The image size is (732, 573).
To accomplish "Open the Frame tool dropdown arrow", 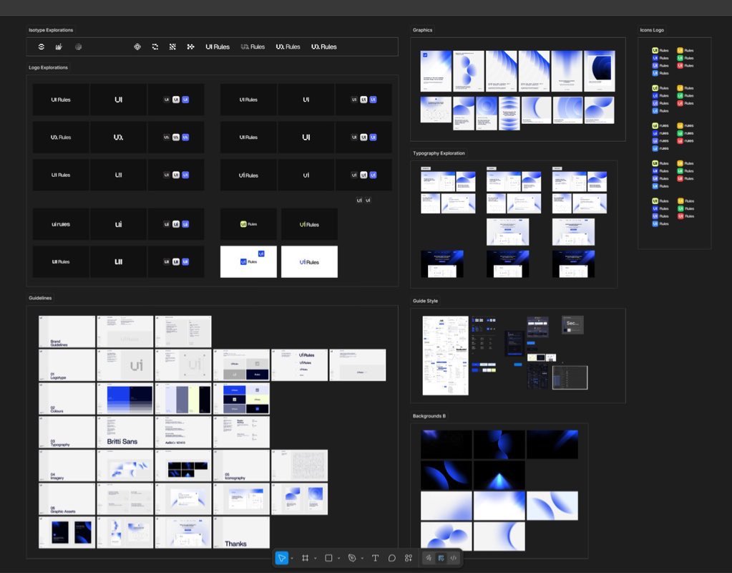I will click(316, 559).
